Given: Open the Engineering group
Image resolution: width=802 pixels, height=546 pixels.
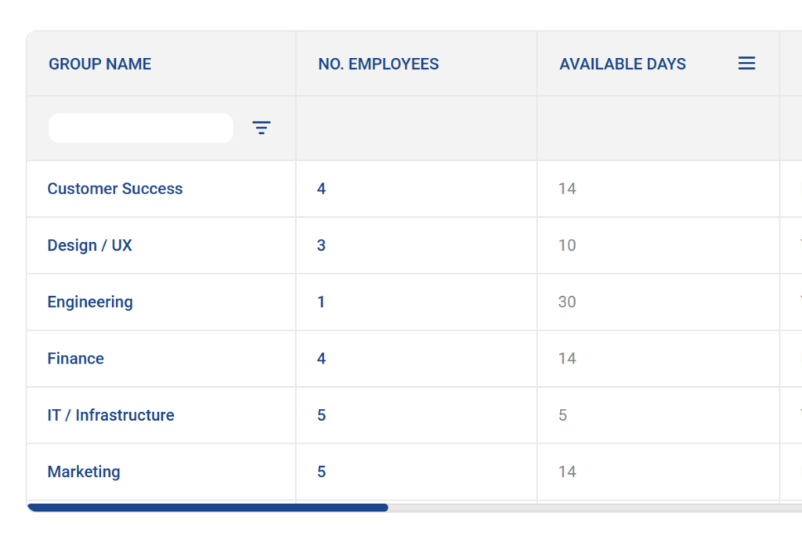Looking at the screenshot, I should tap(89, 302).
